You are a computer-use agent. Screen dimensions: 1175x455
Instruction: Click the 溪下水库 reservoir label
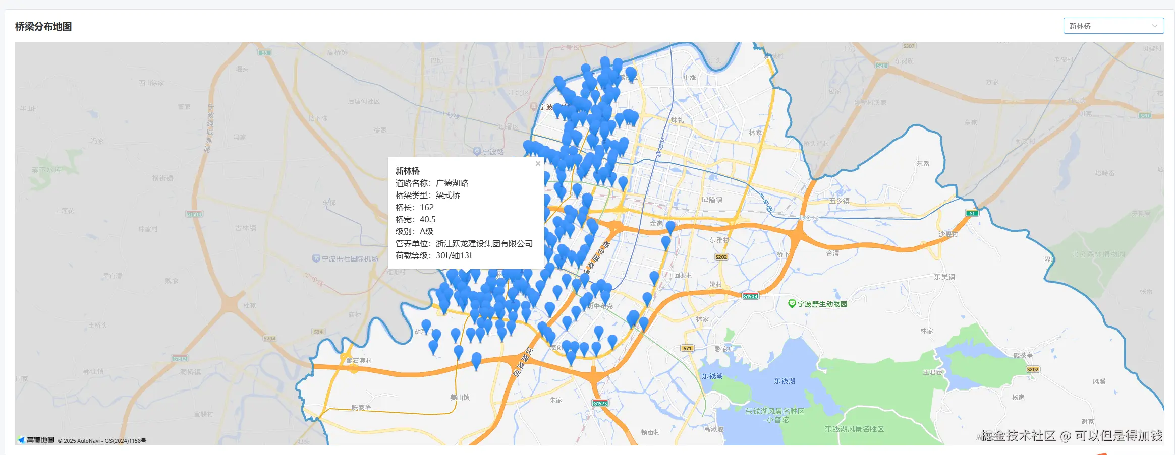46,170
